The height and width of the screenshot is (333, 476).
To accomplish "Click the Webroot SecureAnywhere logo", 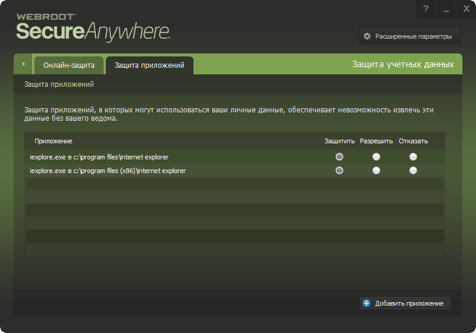I will pyautogui.click(x=93, y=27).
